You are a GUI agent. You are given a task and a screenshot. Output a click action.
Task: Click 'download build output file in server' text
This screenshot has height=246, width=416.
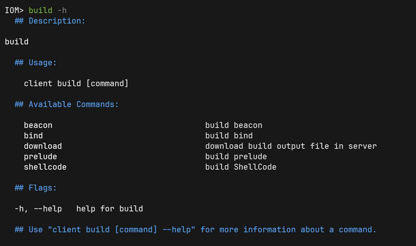291,146
